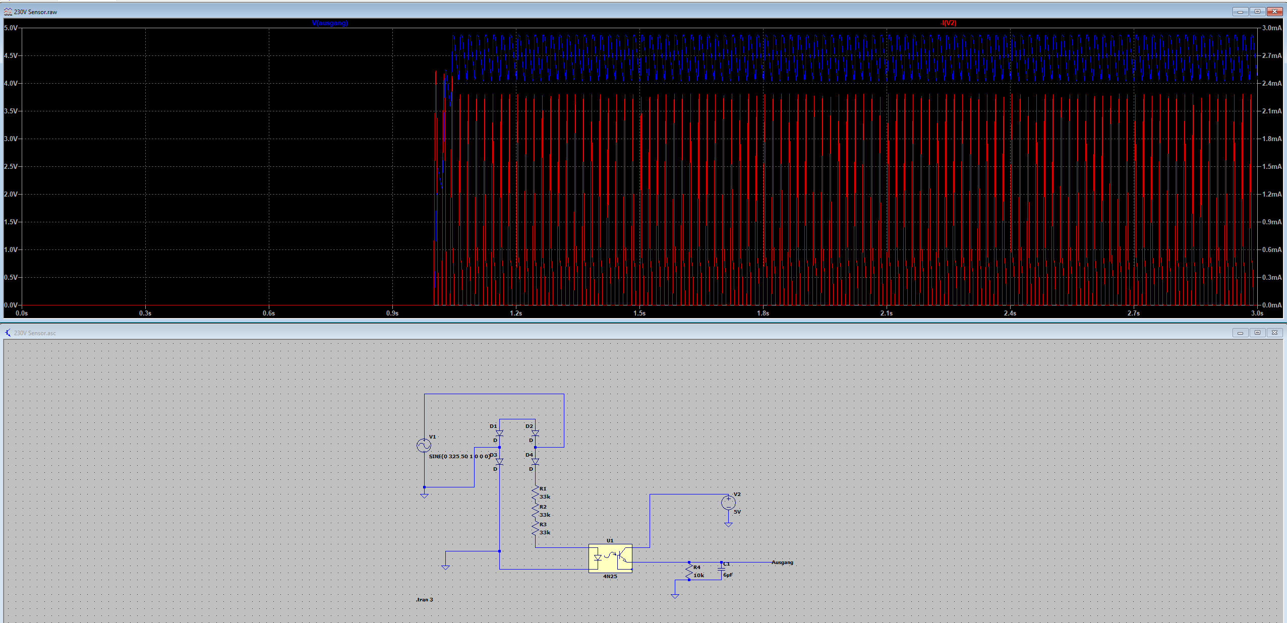Click the 230V Sensor.asc window title
The width and height of the screenshot is (1287, 623).
click(x=35, y=333)
